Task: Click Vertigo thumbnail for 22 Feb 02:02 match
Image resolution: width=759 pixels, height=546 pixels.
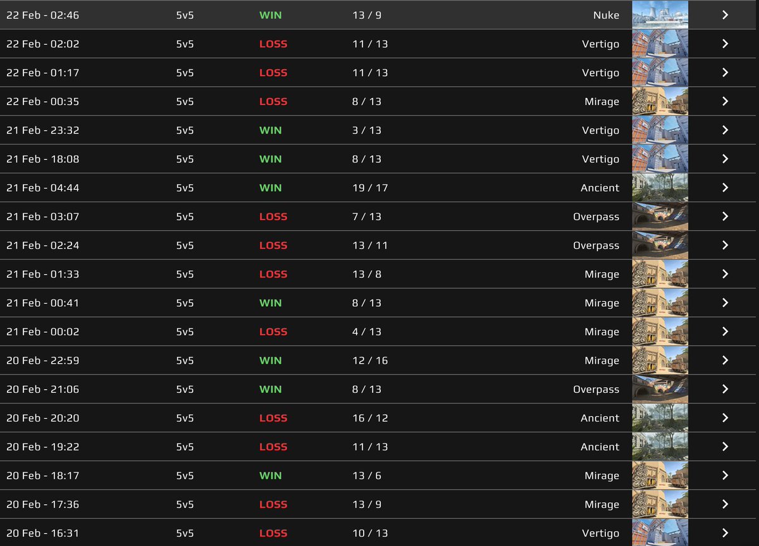Action: [x=660, y=44]
